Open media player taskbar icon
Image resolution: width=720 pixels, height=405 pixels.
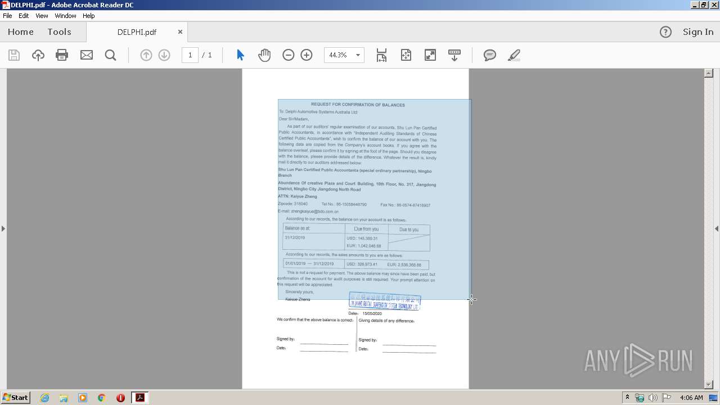[83, 398]
